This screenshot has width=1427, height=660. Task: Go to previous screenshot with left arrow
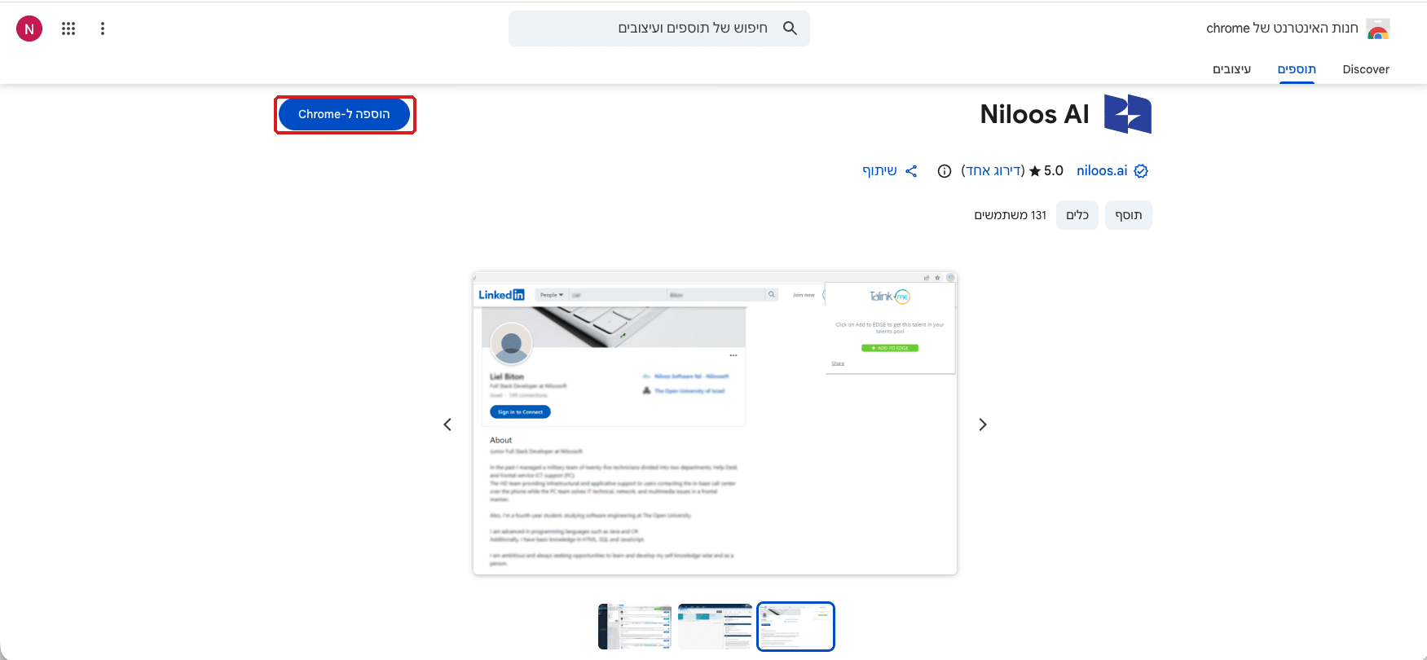click(447, 425)
